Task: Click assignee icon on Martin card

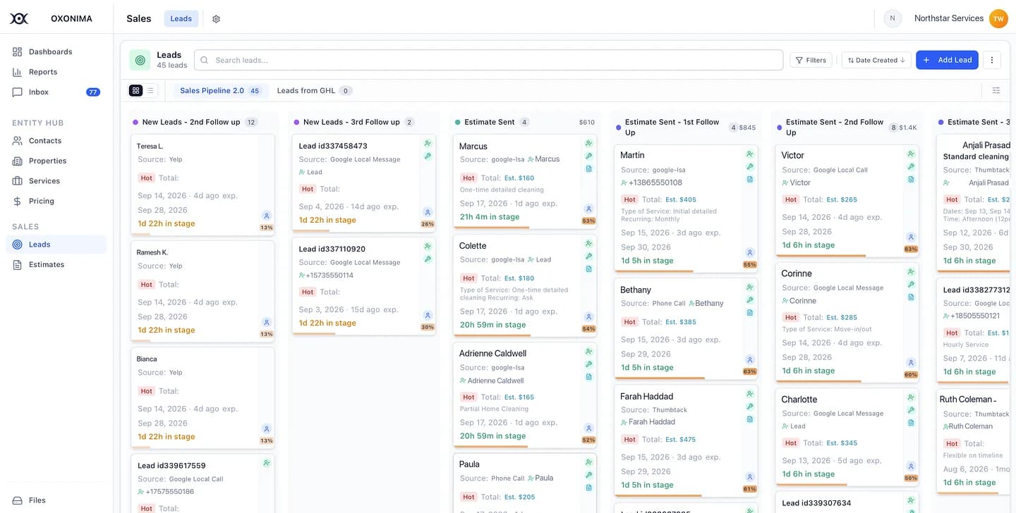Action: (x=750, y=253)
